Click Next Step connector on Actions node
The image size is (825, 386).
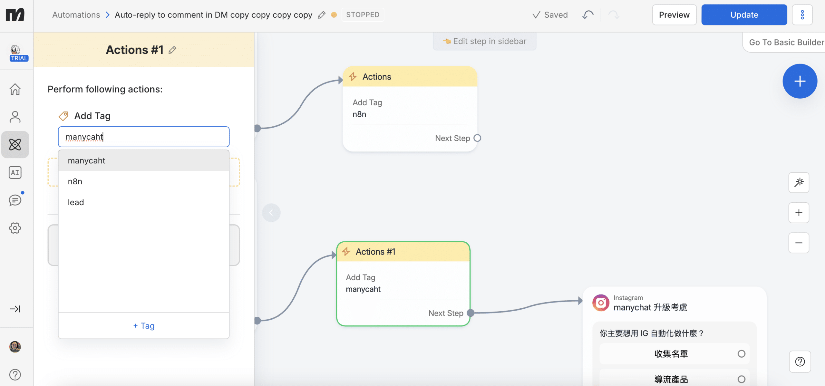tap(477, 138)
